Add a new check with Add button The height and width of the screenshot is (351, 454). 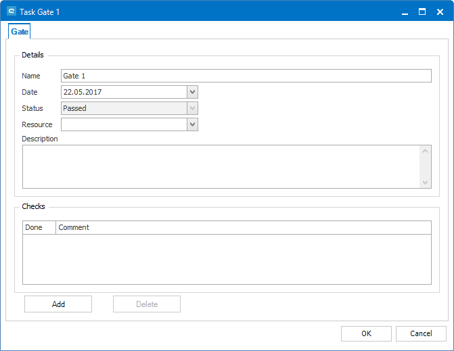[58, 304]
